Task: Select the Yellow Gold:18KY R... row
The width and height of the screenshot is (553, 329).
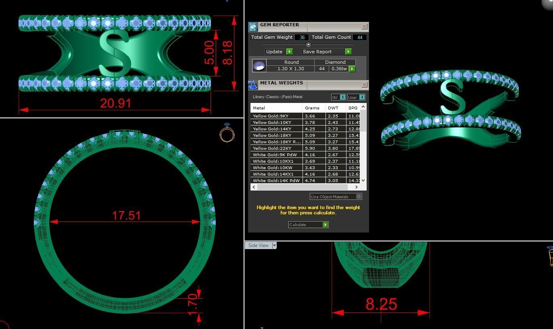Action: pos(305,142)
